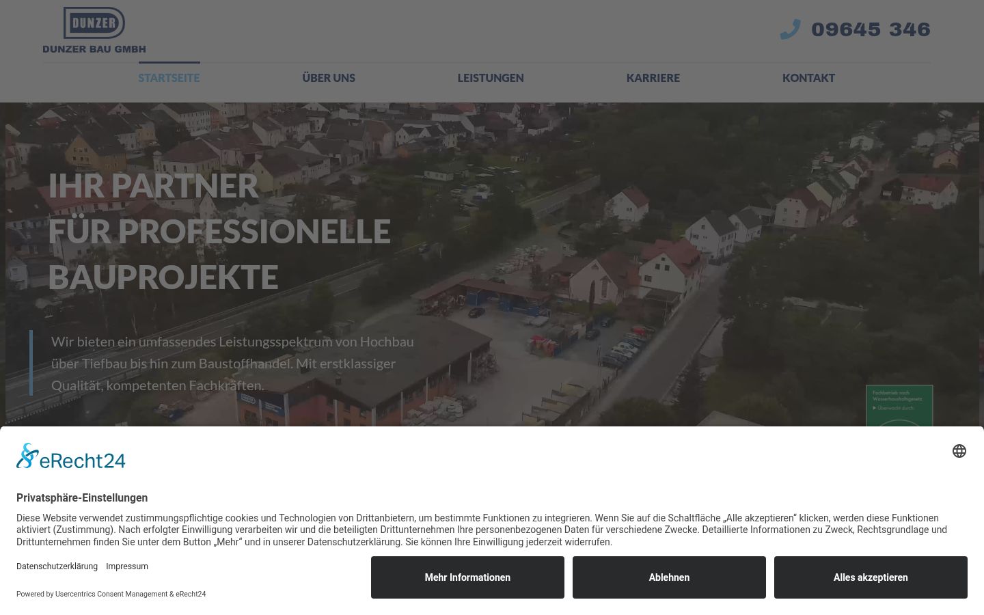Click the phone handset icon

point(790,29)
